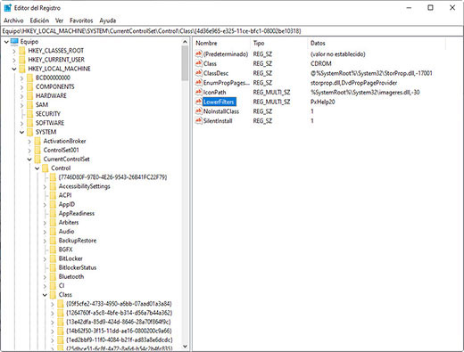The height and width of the screenshot is (352, 464).
Task: Click the COMPONENTS folder icon
Action: (x=29, y=86)
